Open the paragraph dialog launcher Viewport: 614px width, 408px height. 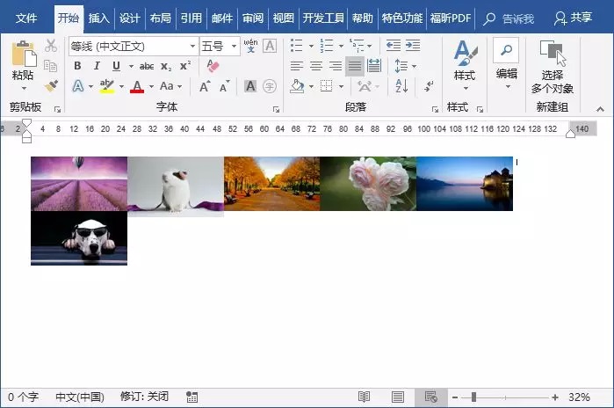[435, 109]
